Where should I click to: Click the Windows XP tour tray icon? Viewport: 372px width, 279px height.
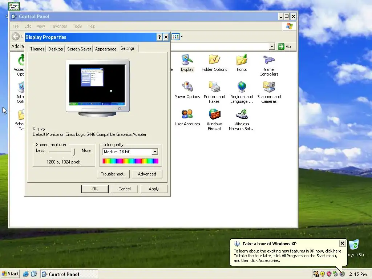click(342, 274)
